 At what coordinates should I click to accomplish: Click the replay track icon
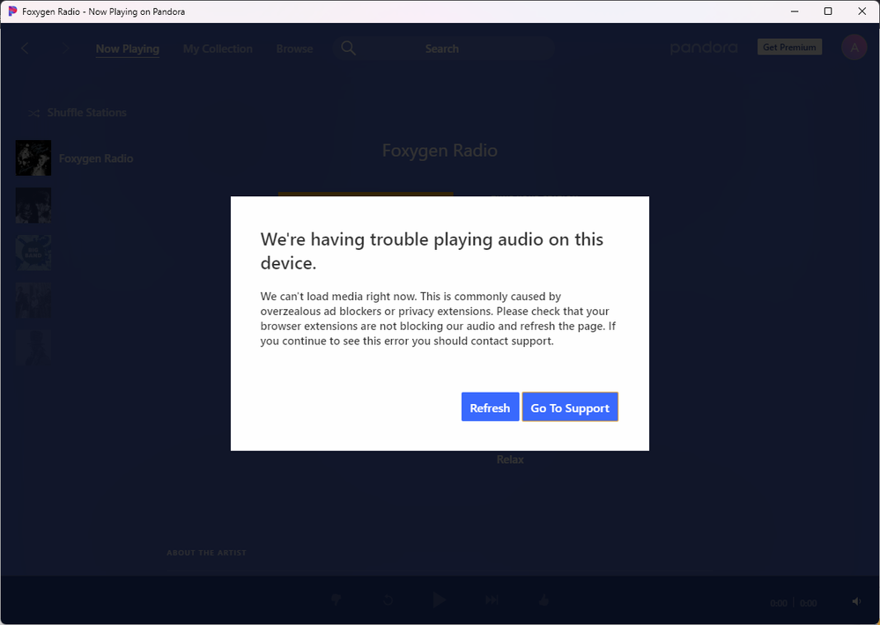[388, 600]
